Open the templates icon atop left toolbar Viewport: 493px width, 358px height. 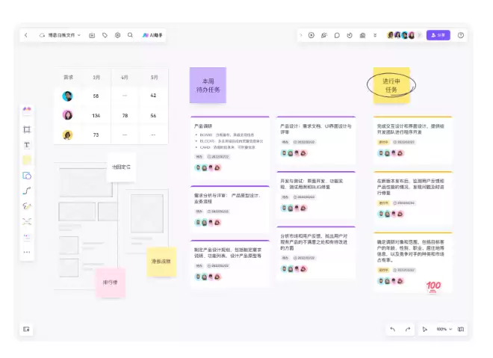tap(27, 109)
